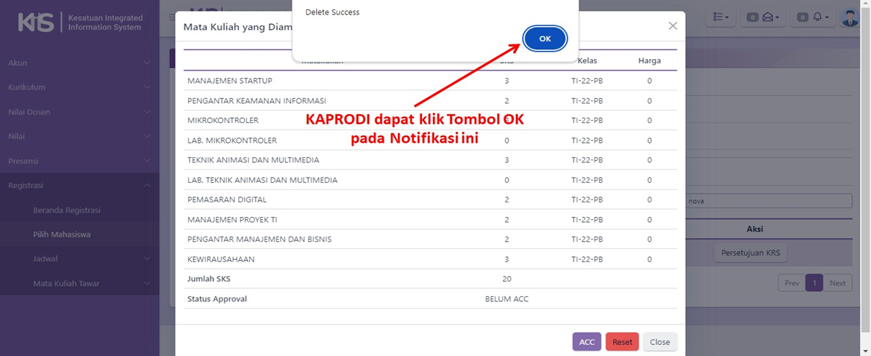The height and width of the screenshot is (356, 871).
Task: Close the Mata Kuliah dialog with X icon
Action: pos(673,26)
